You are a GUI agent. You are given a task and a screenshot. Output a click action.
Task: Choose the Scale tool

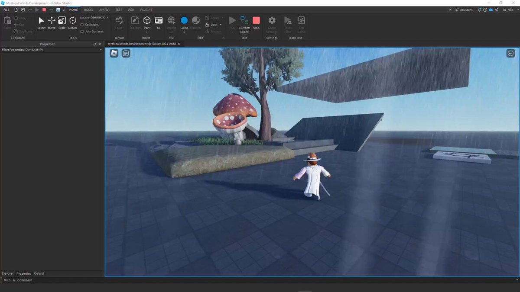[x=62, y=23]
